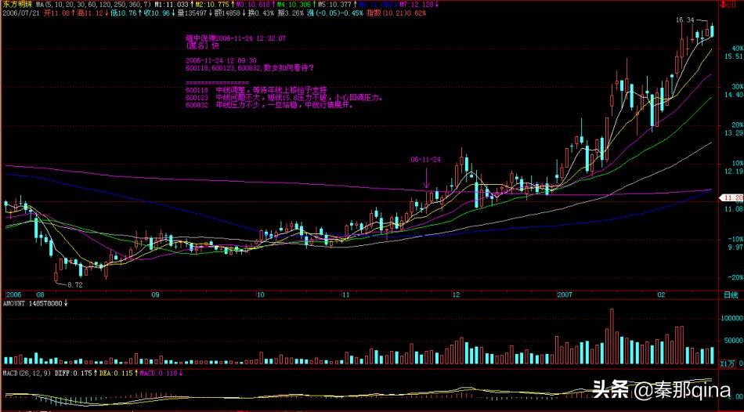Click the DEA:0.115 value
Screen dimensions: 744x412
click(116, 373)
